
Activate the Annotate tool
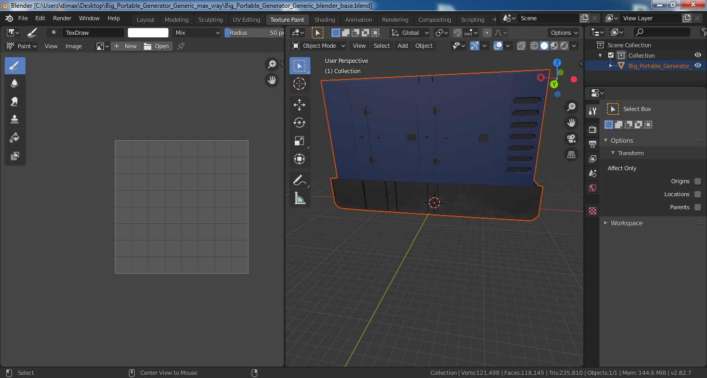(299, 180)
